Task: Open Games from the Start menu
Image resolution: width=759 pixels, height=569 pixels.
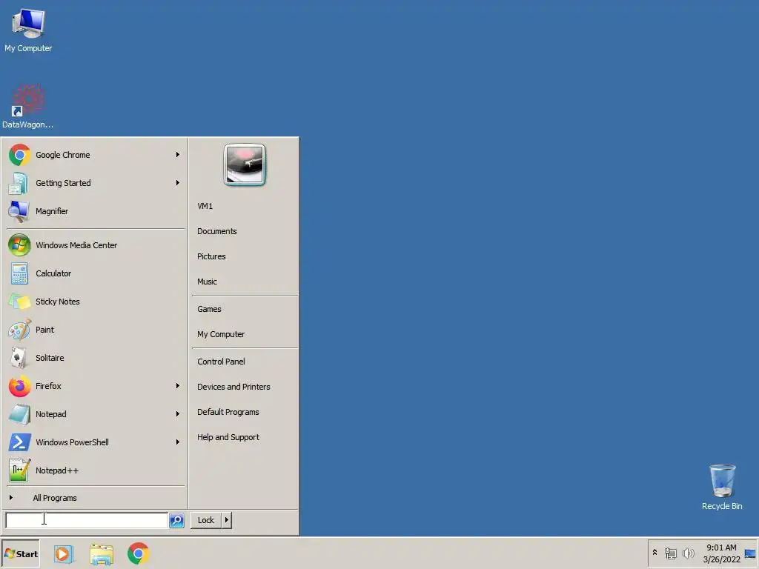Action: [209, 309]
